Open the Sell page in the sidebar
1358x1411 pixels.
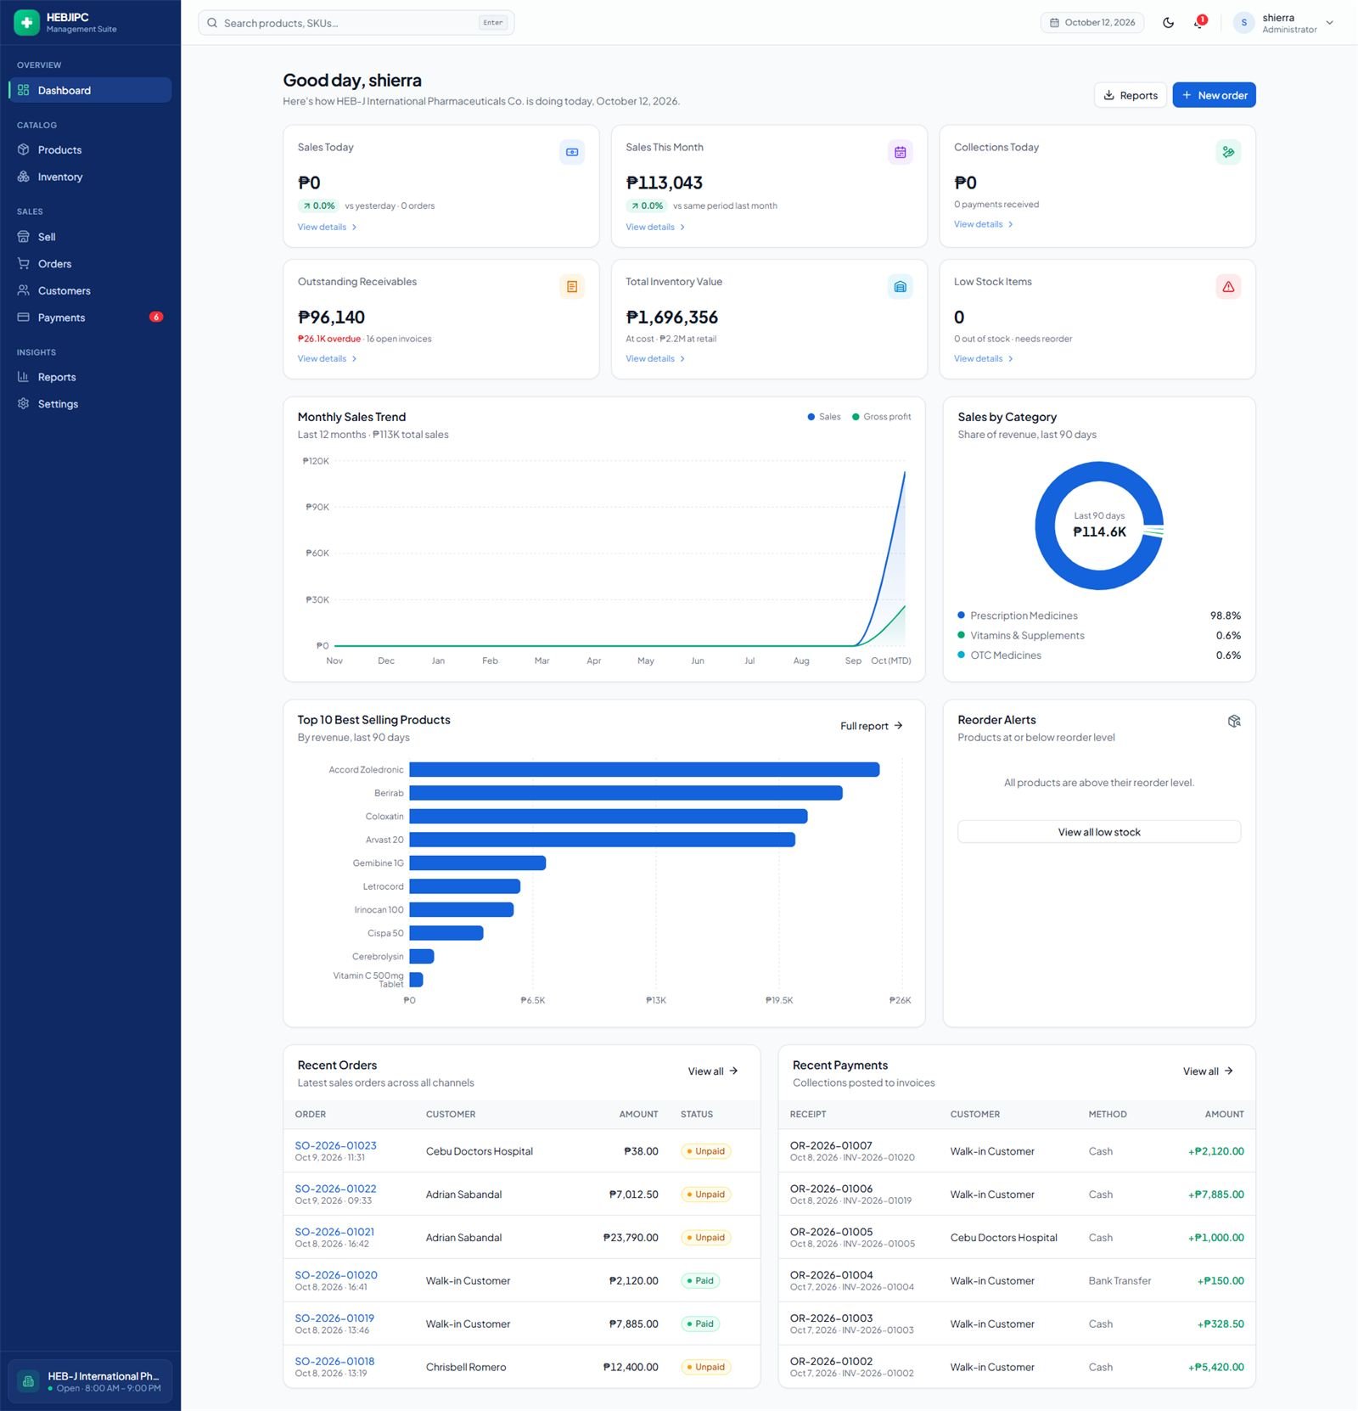(90, 237)
